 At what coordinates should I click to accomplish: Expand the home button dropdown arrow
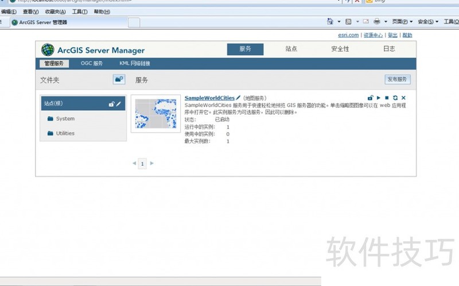[x=338, y=22]
